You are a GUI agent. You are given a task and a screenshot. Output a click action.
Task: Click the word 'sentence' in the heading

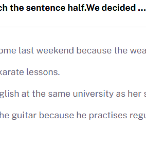tap(46, 8)
